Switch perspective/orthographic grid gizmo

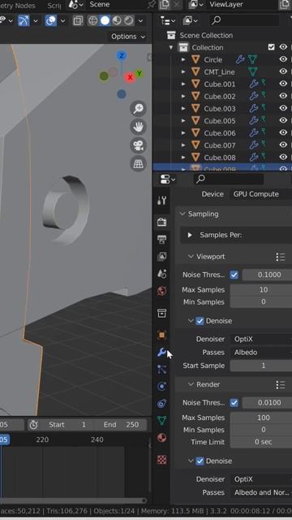tap(139, 163)
